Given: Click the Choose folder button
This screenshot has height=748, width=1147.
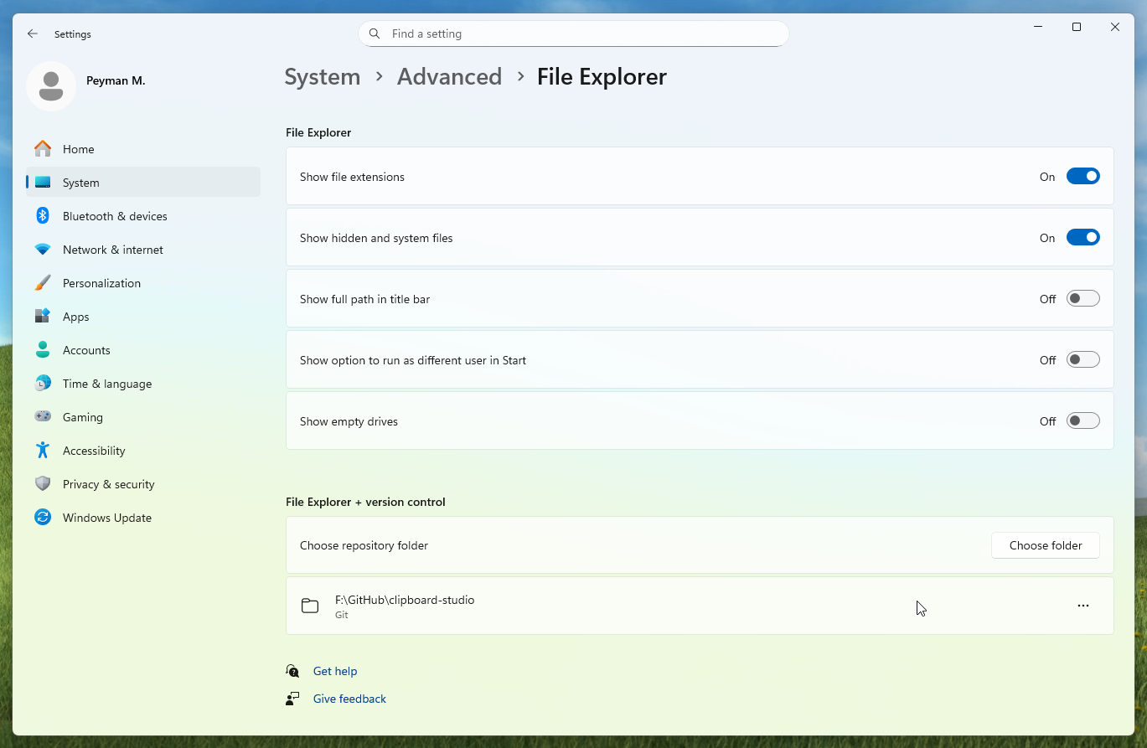Looking at the screenshot, I should click(1046, 545).
